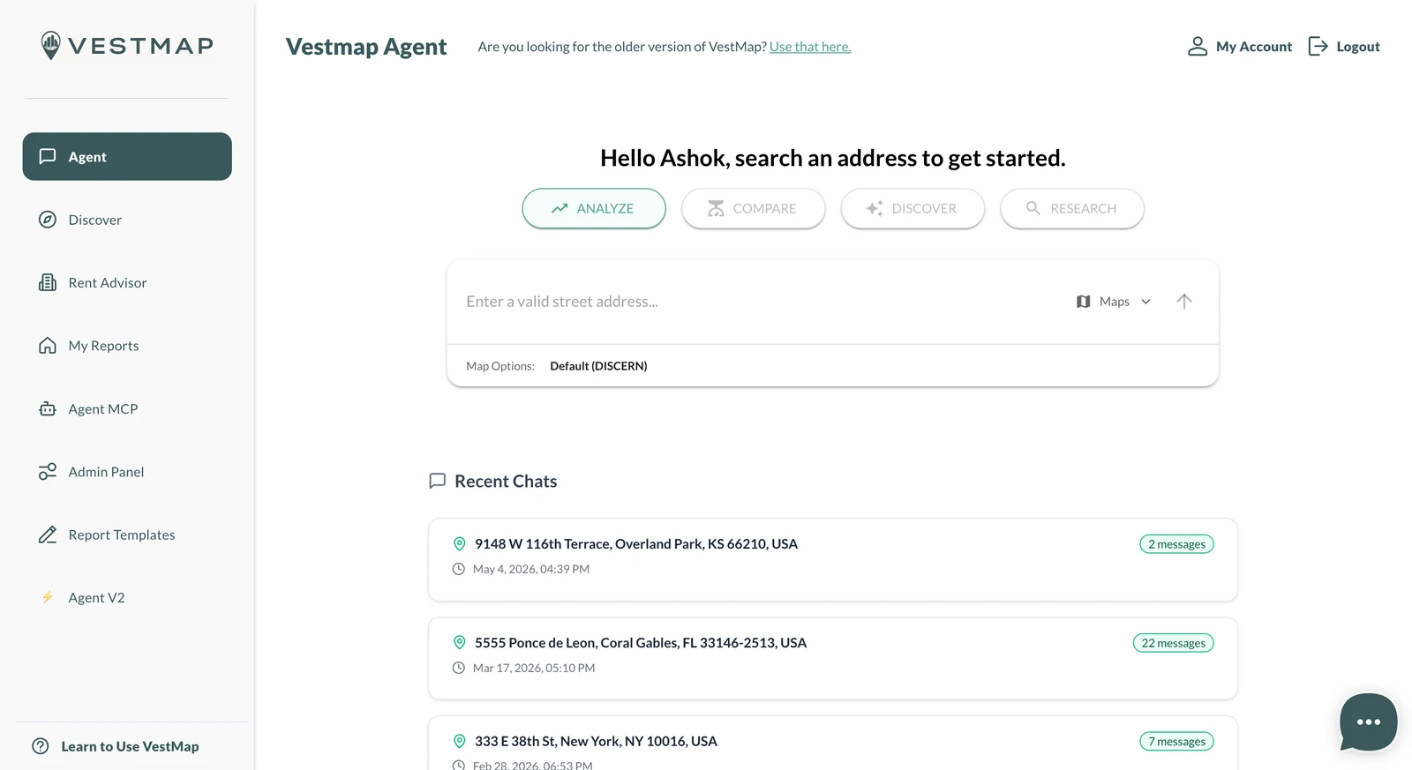Select the ANALYZE mode button
This screenshot has height=770, width=1412.
(594, 208)
